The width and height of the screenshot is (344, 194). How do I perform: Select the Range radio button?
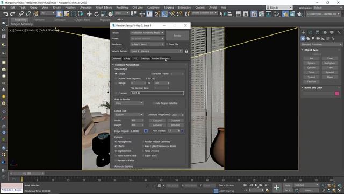(x=116, y=83)
